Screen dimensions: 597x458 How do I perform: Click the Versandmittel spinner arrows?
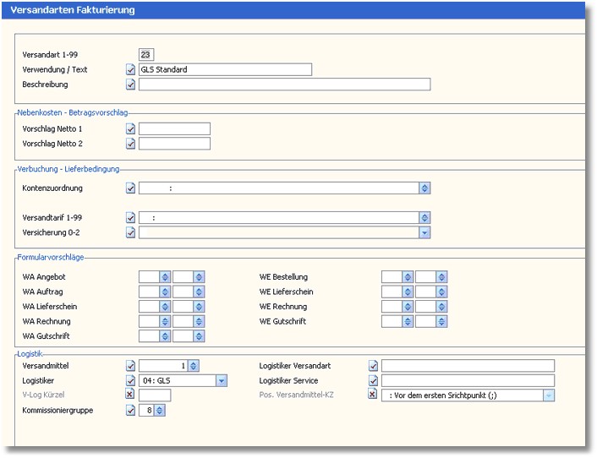pos(194,366)
